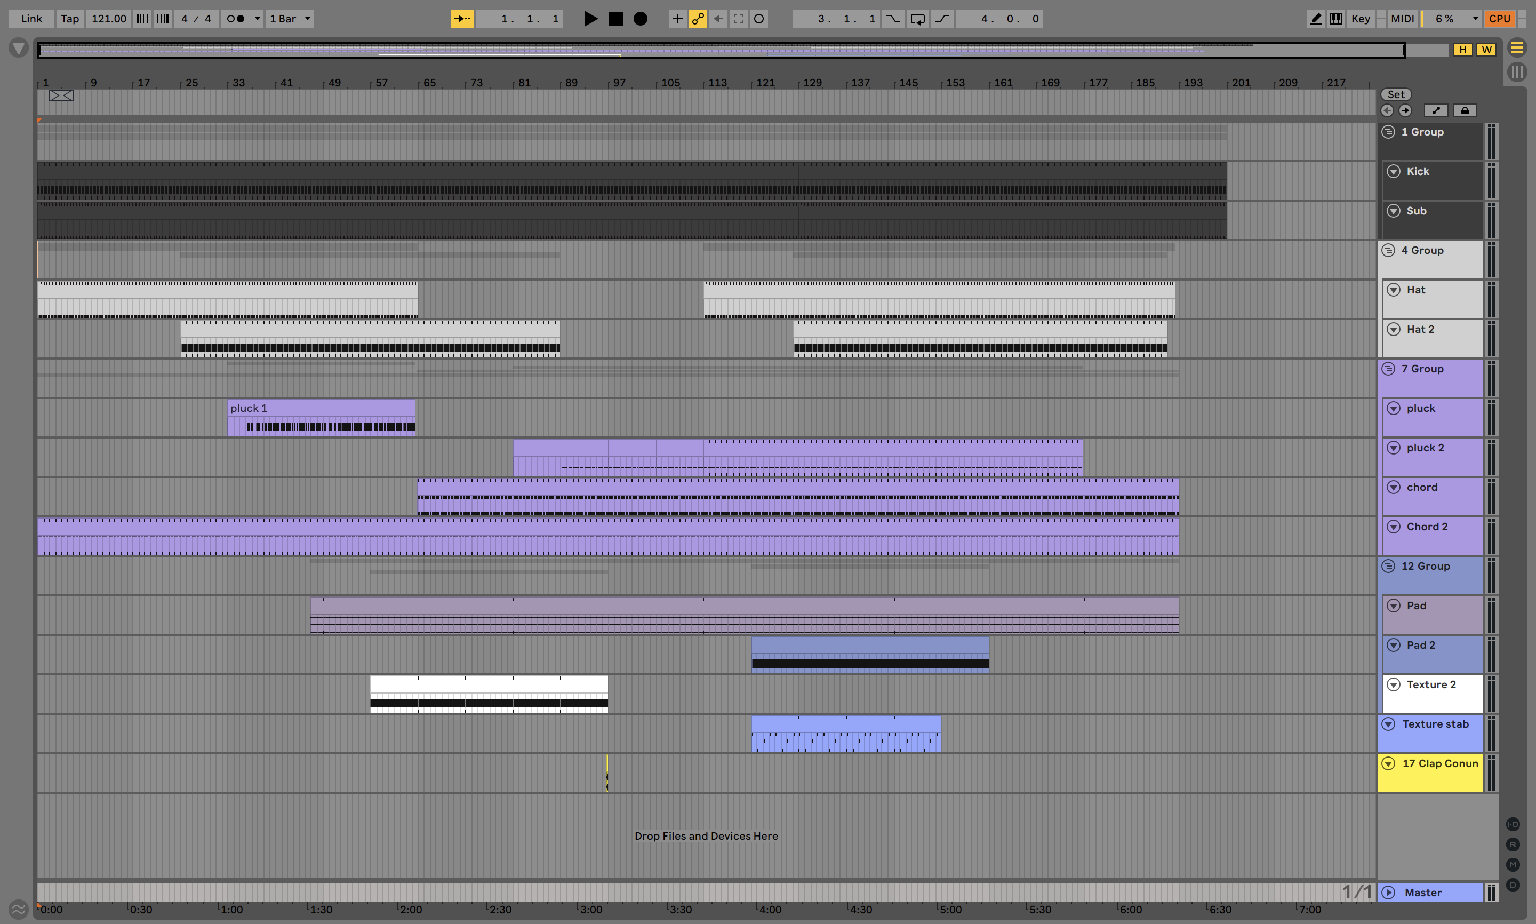Toggle the Automation Arm icon
The height and width of the screenshot is (924, 1536).
698,19
